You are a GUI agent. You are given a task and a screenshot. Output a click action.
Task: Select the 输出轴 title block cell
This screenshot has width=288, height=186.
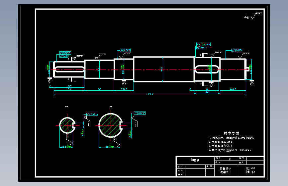195,160
